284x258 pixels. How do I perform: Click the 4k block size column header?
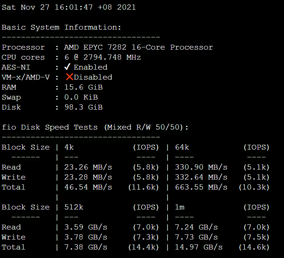69,147
